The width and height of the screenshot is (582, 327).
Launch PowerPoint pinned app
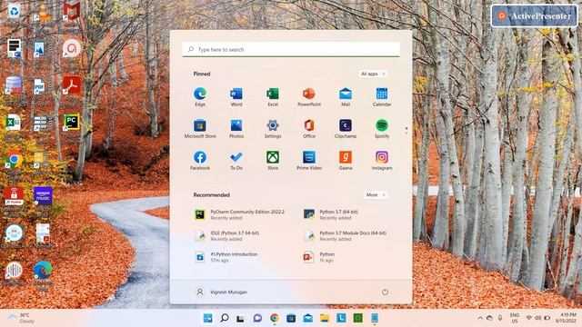(x=309, y=97)
